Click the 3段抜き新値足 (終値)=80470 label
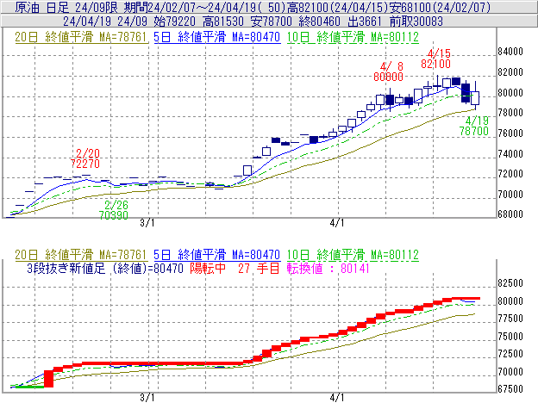The height and width of the screenshot is (409, 538). (105, 268)
